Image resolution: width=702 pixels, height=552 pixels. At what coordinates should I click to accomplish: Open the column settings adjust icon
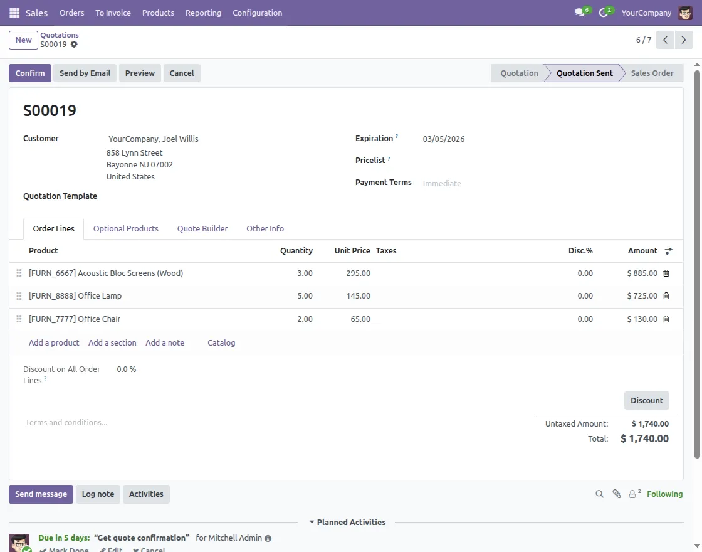click(x=669, y=251)
